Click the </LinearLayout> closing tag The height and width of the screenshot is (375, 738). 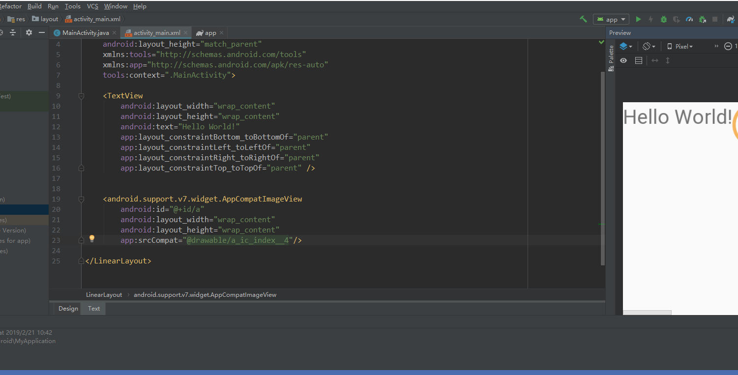click(118, 261)
